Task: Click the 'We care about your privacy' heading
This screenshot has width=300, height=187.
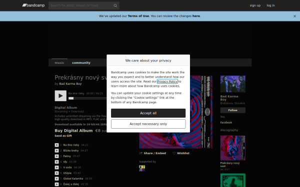Action: pyautogui.click(x=148, y=60)
